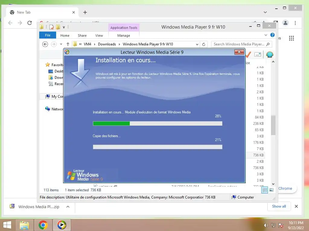
Task: Open Explorer help question mark
Action: click(x=272, y=35)
